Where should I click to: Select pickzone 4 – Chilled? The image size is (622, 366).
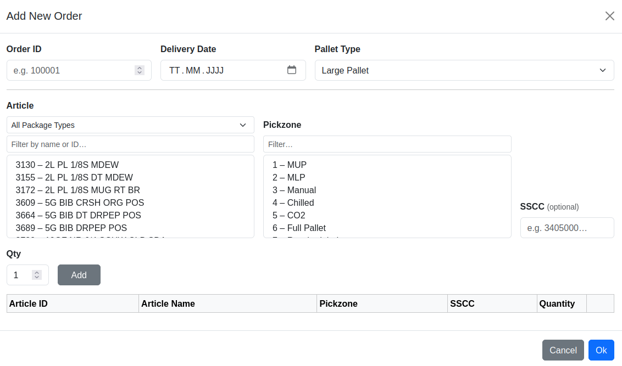tap(387, 203)
